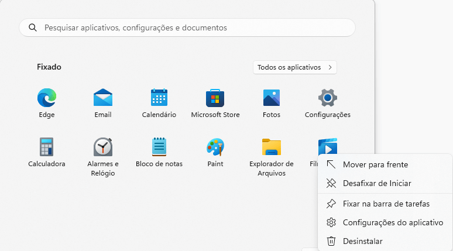Click the search magnifier icon
Screen dimensions: 453x251
coord(33,27)
